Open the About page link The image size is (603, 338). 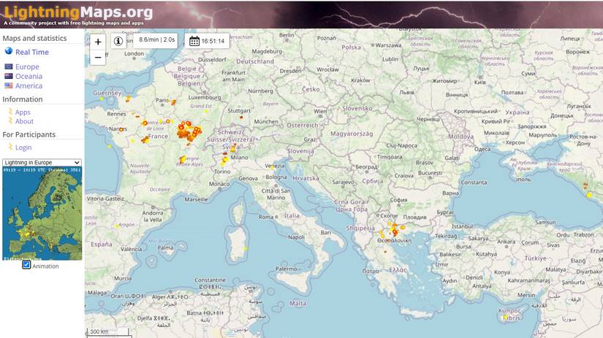coord(24,121)
